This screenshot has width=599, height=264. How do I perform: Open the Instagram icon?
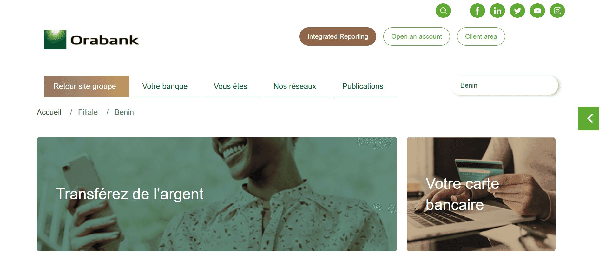[557, 11]
